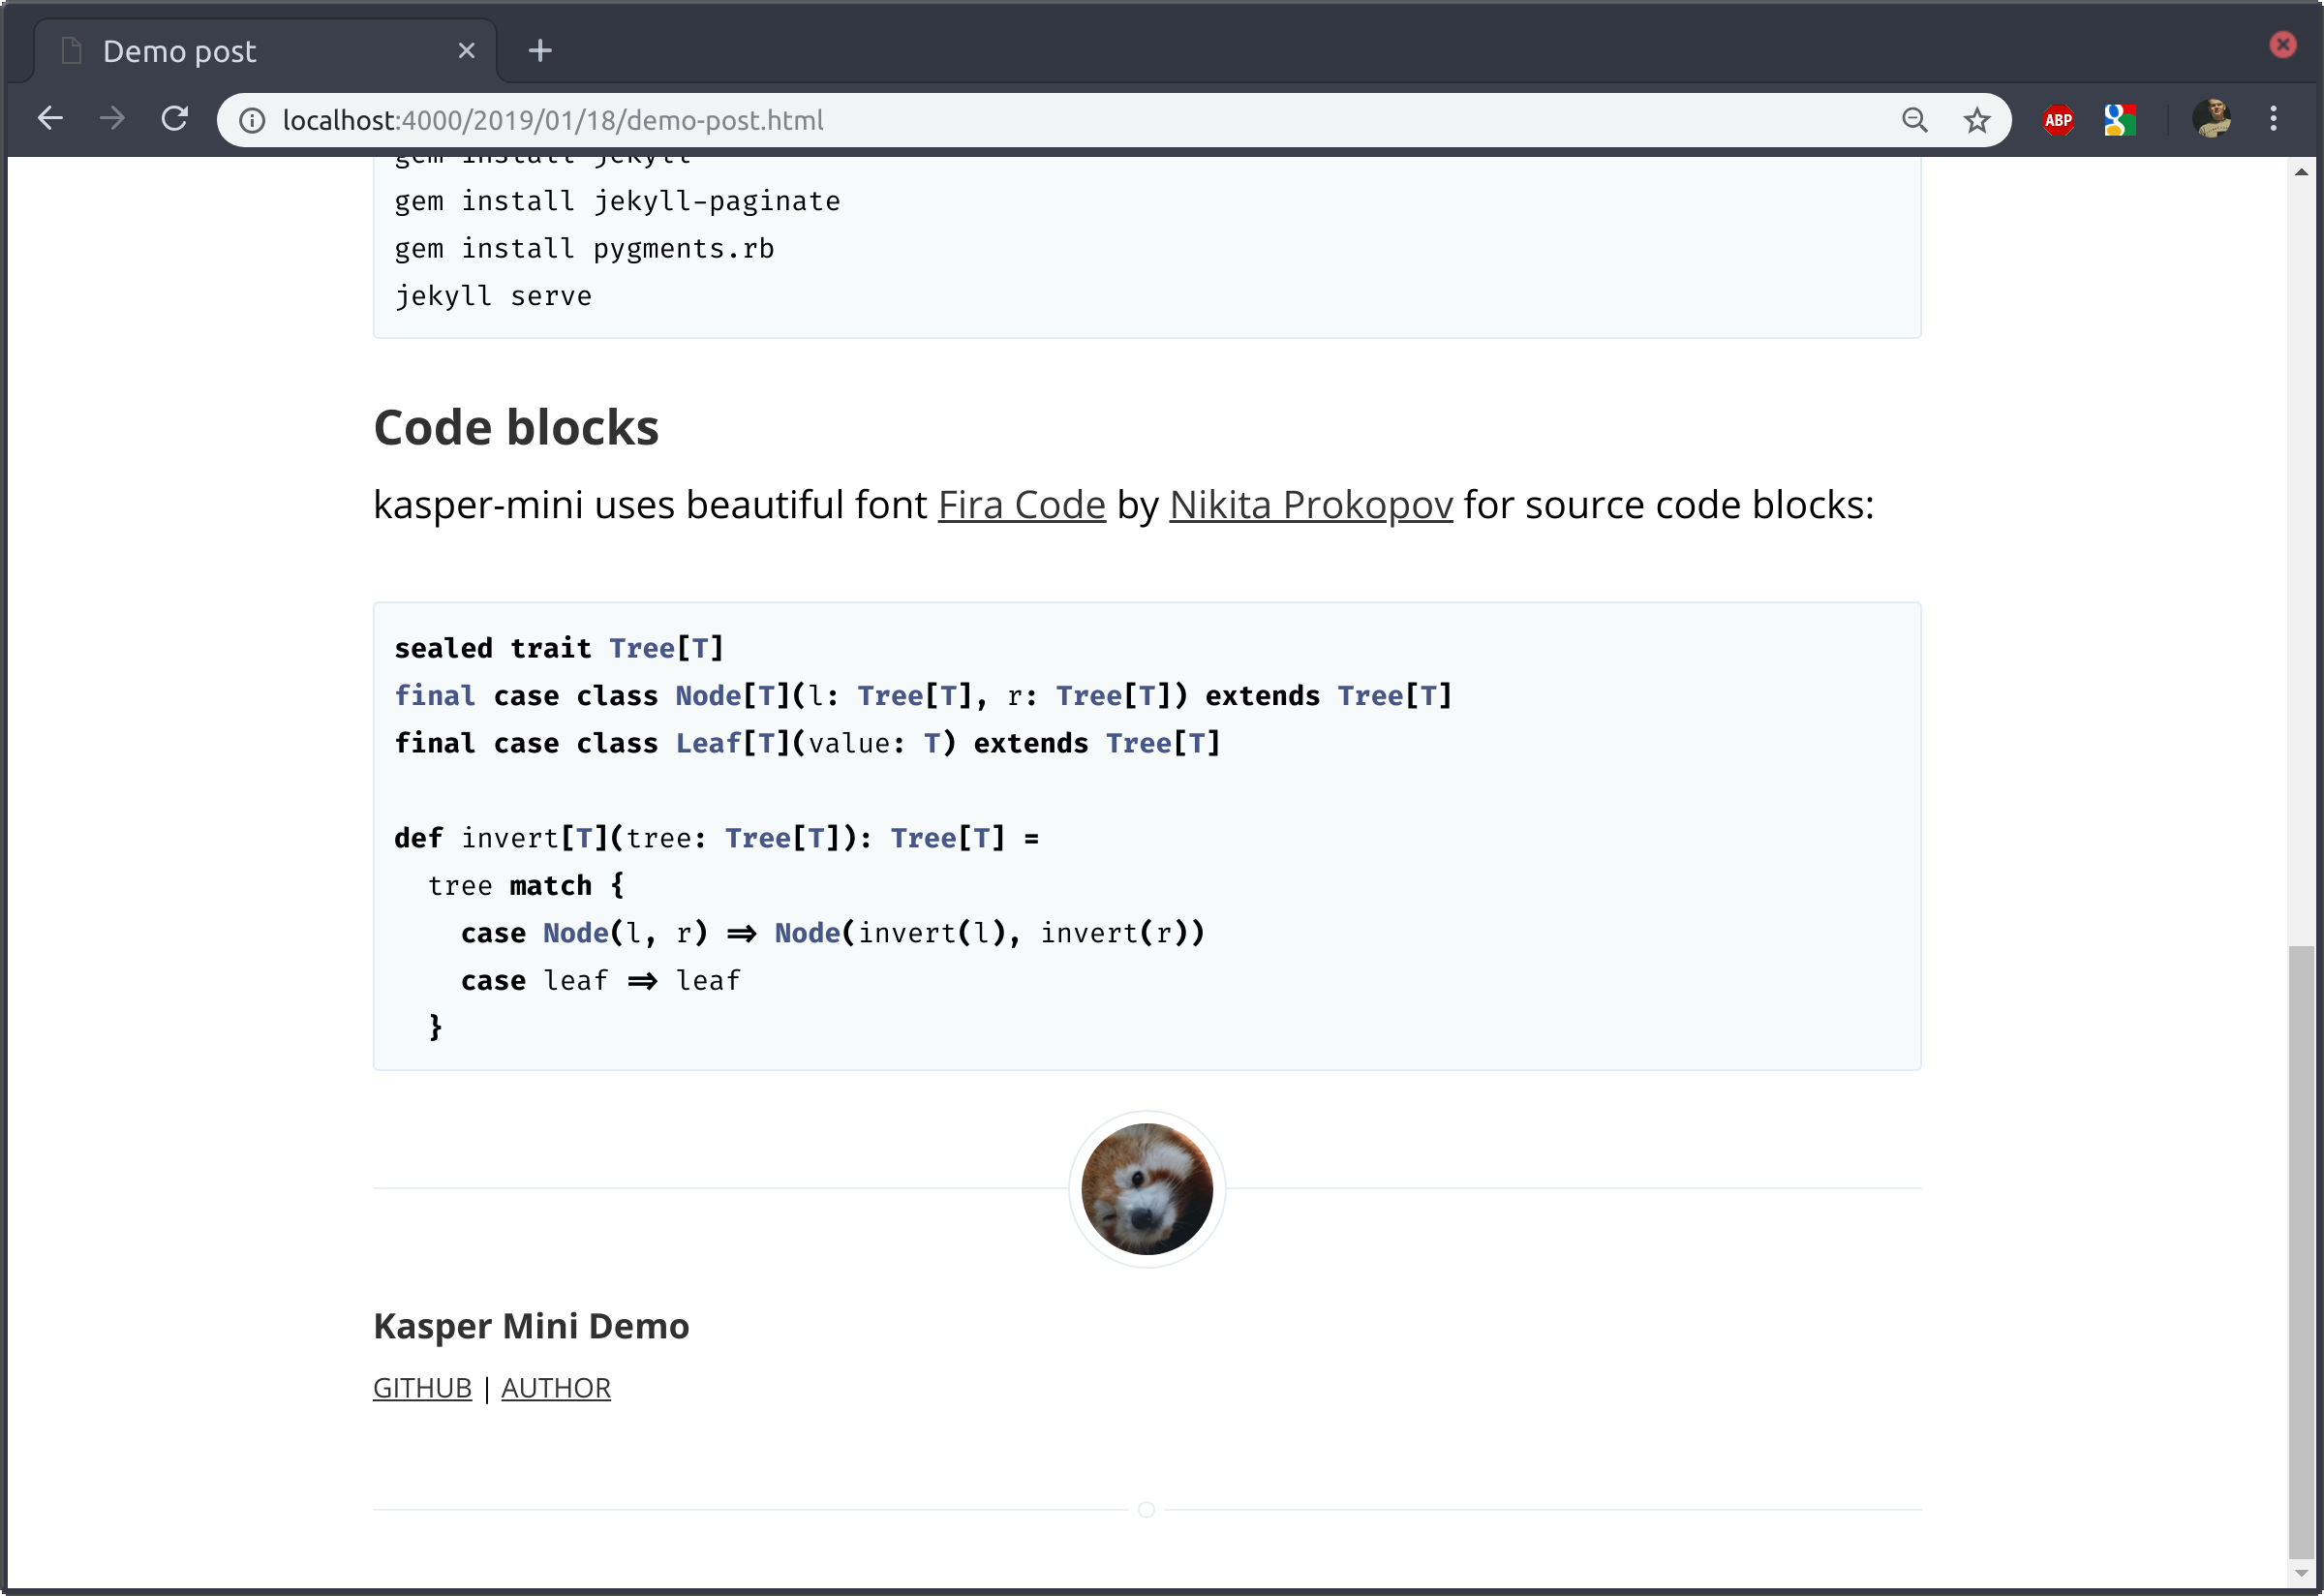Click the zoom magnifier icon in address bar

click(x=1914, y=121)
